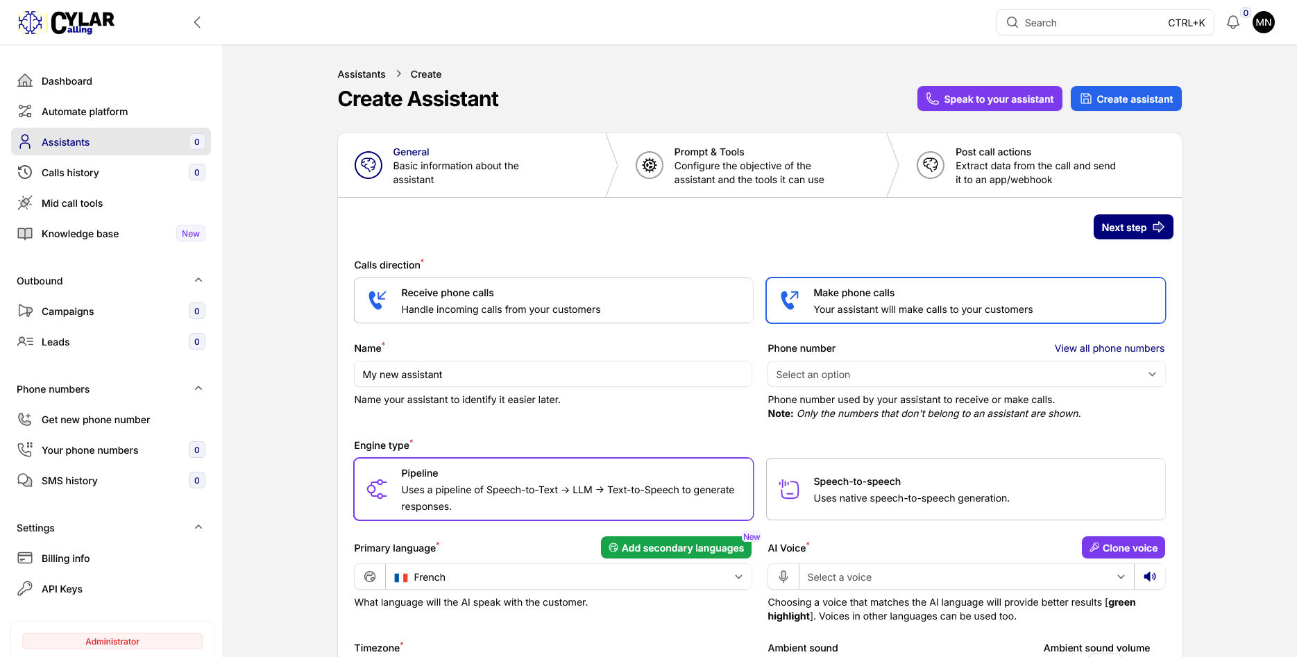Click the Post call actions brain icon

[931, 165]
